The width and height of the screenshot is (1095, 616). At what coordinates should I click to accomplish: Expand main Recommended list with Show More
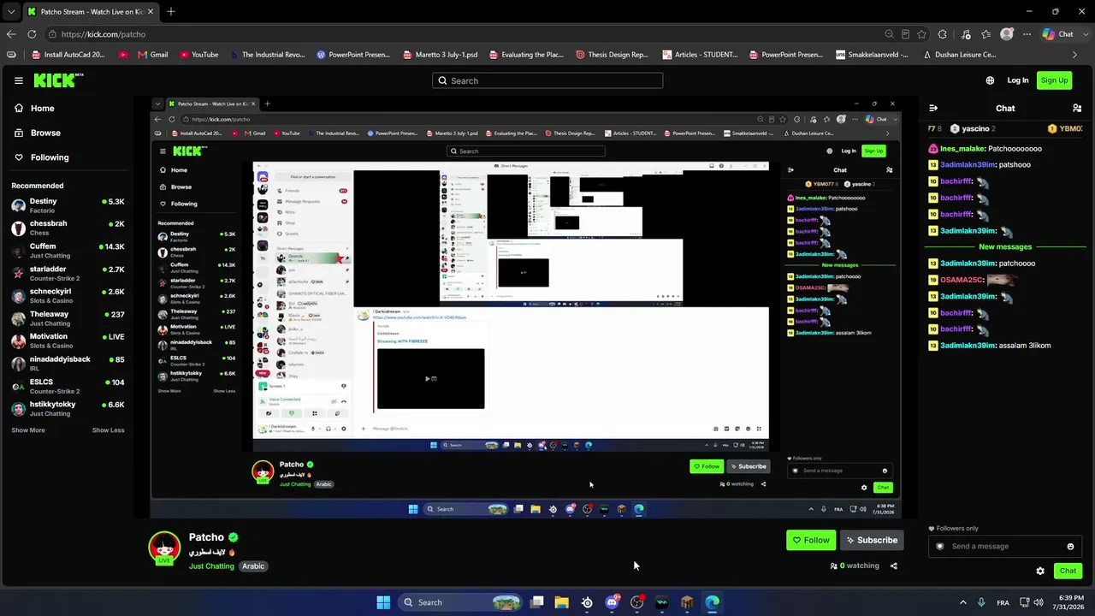pos(28,430)
